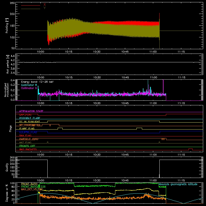Click the green 'FRONTS_OFF' label

click(x=27, y=146)
